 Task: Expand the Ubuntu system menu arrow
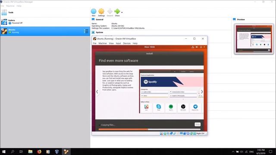pos(204,47)
